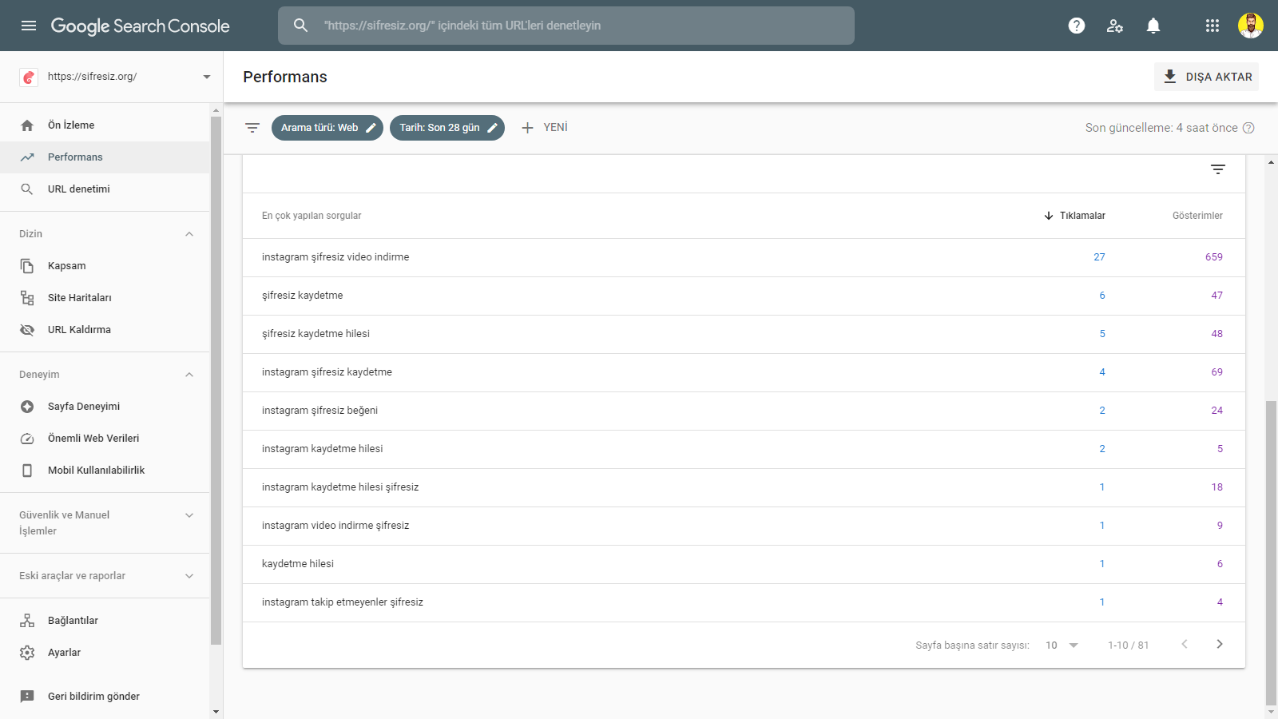Click the sidebar vertical scrollbar
The image size is (1278, 719).
(216, 380)
